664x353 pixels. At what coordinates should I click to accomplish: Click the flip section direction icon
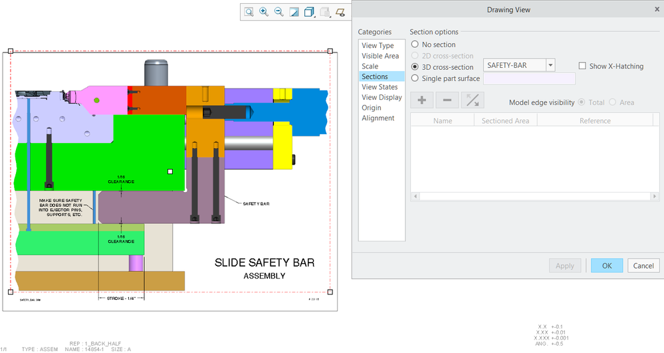click(473, 100)
